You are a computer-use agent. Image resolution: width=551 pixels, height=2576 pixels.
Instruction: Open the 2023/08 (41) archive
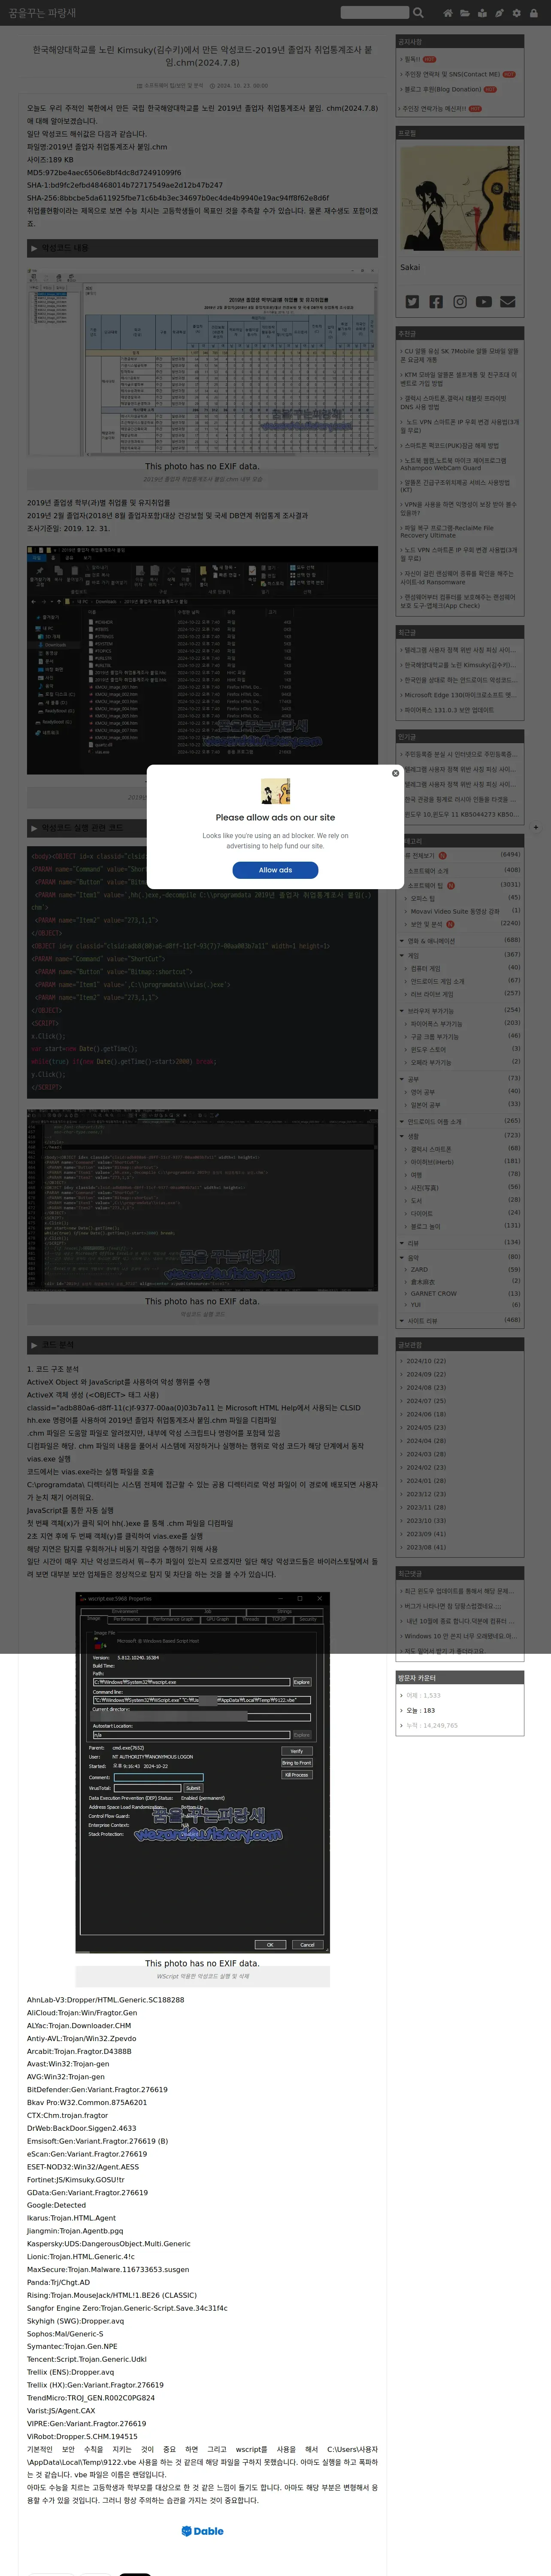426,1547
